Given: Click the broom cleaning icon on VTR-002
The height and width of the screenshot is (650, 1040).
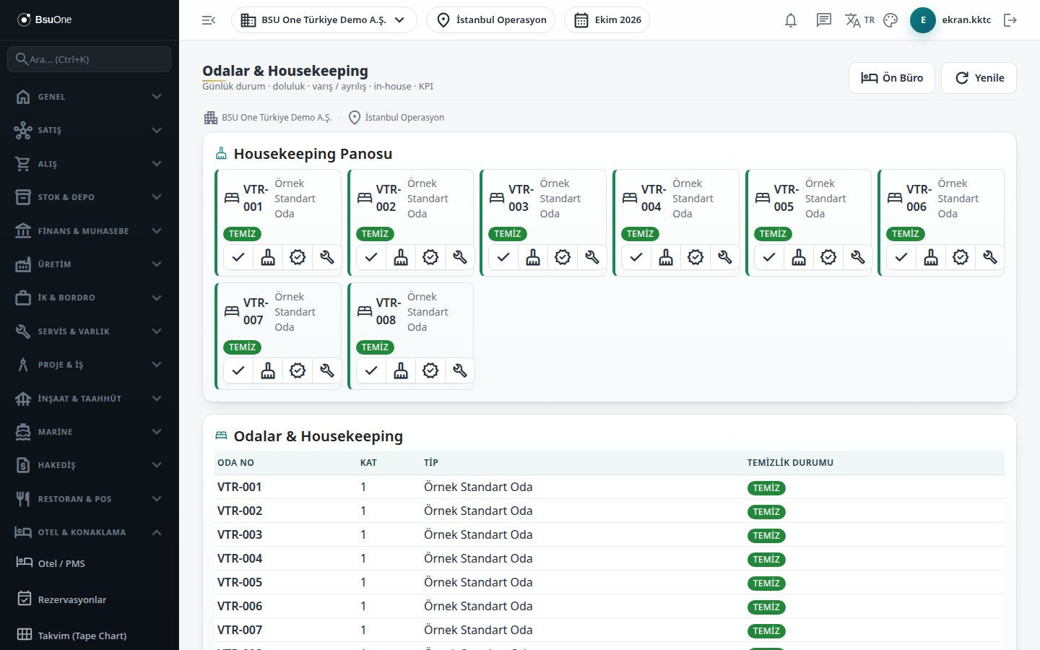Looking at the screenshot, I should 401,257.
